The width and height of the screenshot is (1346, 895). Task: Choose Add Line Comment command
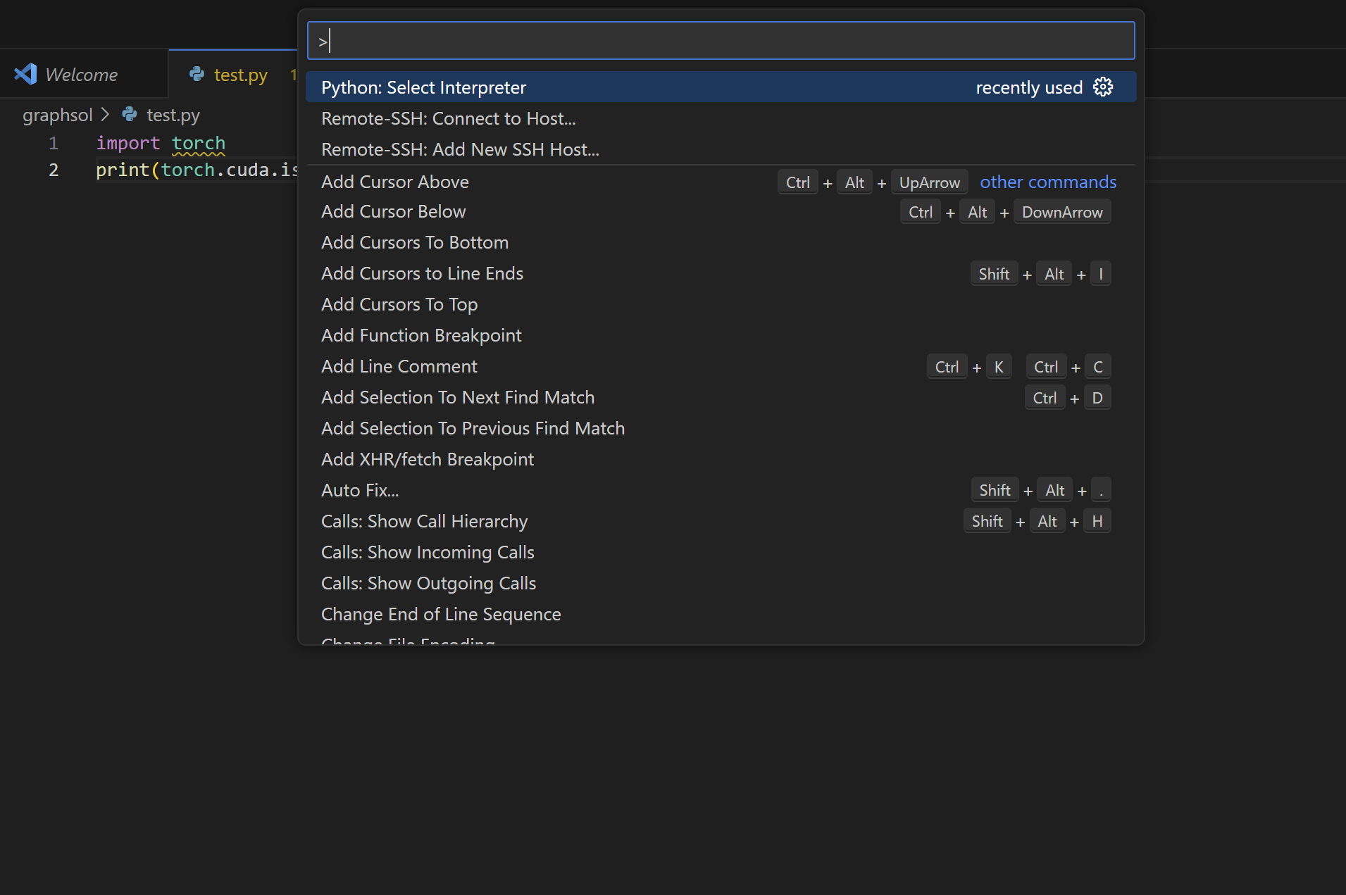pos(399,366)
